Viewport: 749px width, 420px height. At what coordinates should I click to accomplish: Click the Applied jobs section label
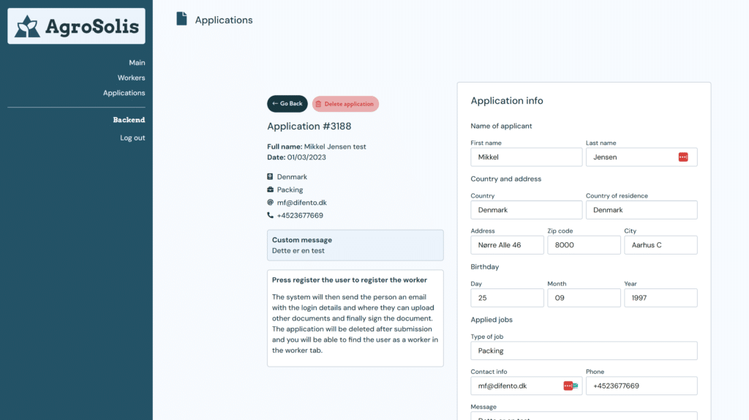coord(492,320)
